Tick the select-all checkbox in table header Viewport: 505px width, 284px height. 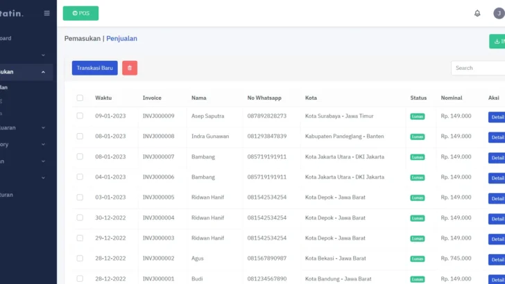point(80,98)
